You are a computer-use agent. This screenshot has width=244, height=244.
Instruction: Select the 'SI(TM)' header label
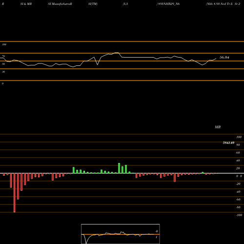click(x=93, y=4)
